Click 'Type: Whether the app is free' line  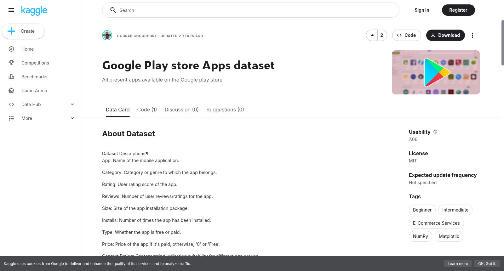click(x=141, y=232)
